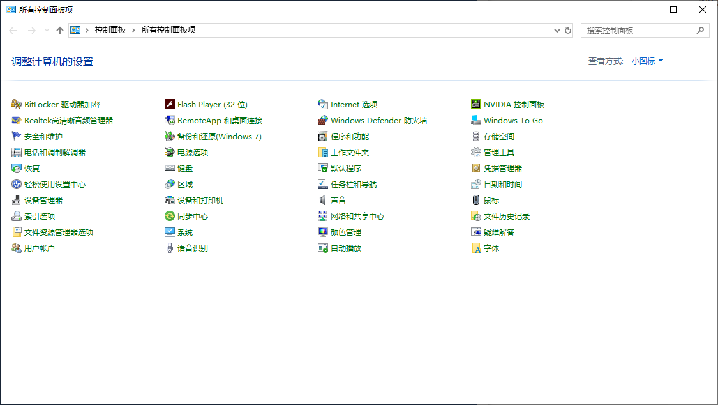The height and width of the screenshot is (405, 718).
Task: Click the Windows Defender 防火墙 icon
Action: (323, 121)
